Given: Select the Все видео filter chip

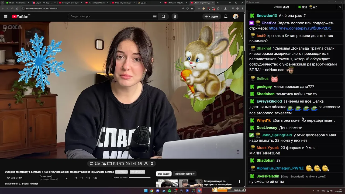Looking at the screenshot, I should [x=164, y=174].
